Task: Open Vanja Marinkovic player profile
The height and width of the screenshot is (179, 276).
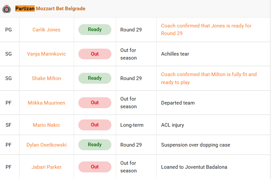Action: [x=46, y=54]
